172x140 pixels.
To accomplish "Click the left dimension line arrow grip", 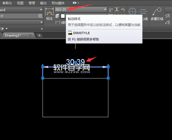I will (43, 67).
